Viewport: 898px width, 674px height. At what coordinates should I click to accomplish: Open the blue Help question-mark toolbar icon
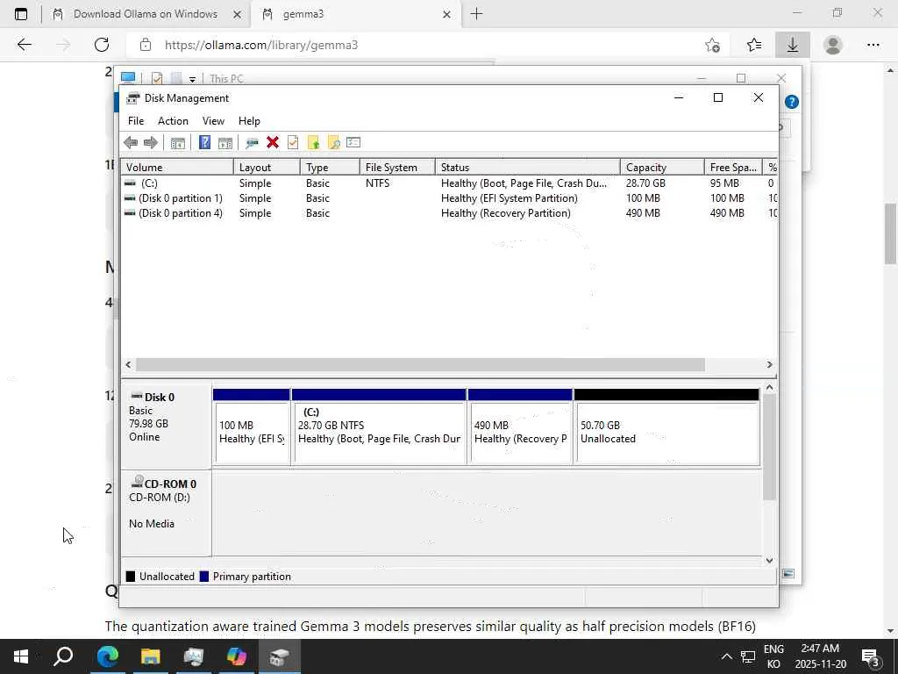(204, 143)
